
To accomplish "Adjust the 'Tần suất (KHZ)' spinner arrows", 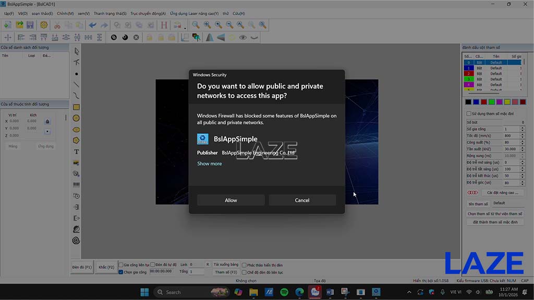I will coord(523,149).
